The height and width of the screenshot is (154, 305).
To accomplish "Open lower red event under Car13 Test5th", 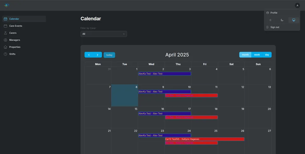I will pyautogui.click(x=191, y=143).
